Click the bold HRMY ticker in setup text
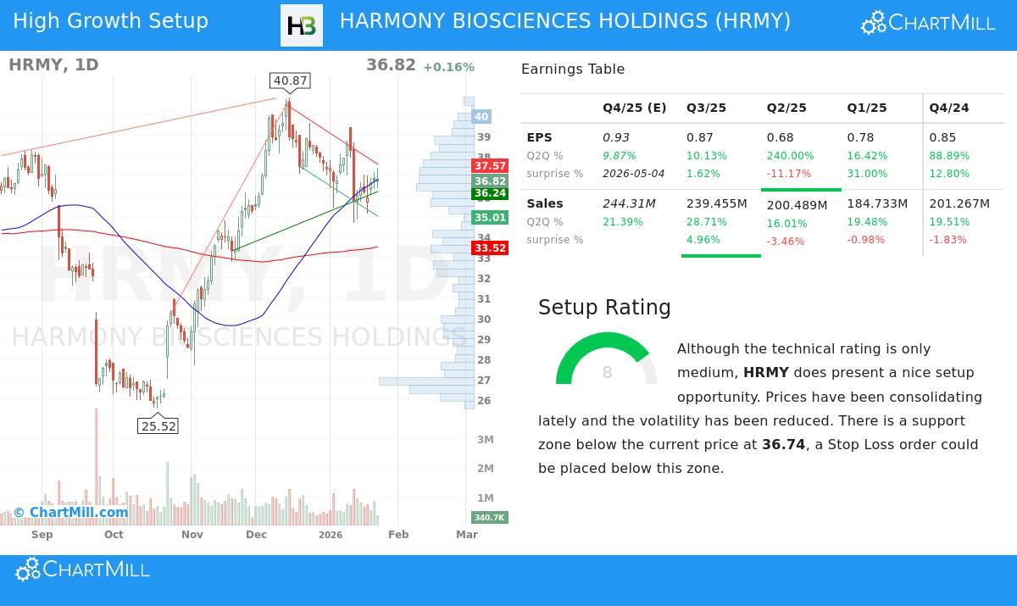Viewport: 1017px width, 606px height. pyautogui.click(x=765, y=372)
